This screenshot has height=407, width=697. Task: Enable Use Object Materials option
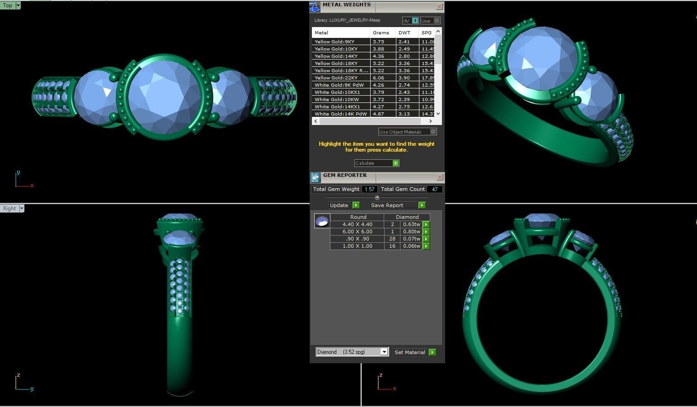click(408, 132)
